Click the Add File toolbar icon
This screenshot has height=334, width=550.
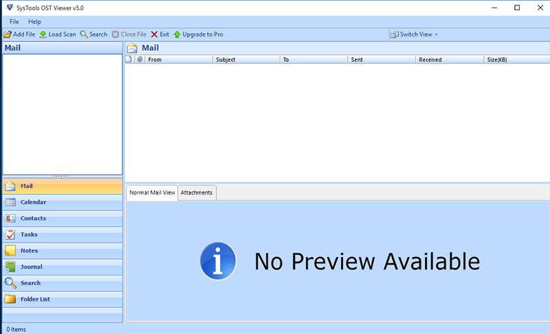(8, 34)
